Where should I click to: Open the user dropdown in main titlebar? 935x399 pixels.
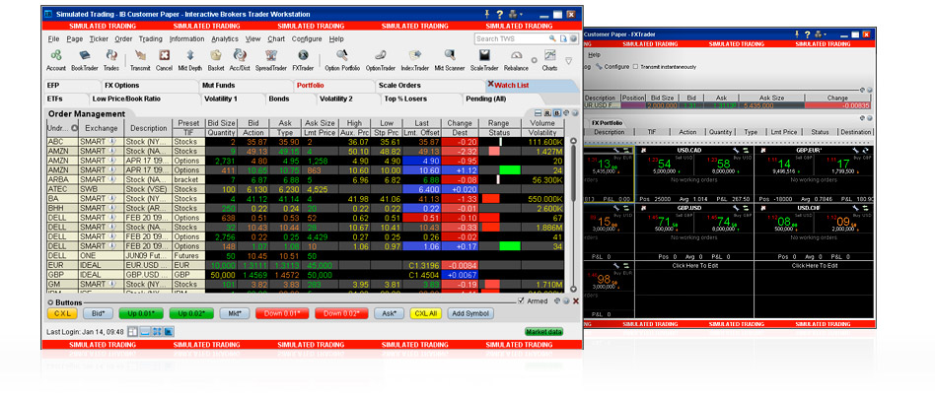[x=515, y=15]
